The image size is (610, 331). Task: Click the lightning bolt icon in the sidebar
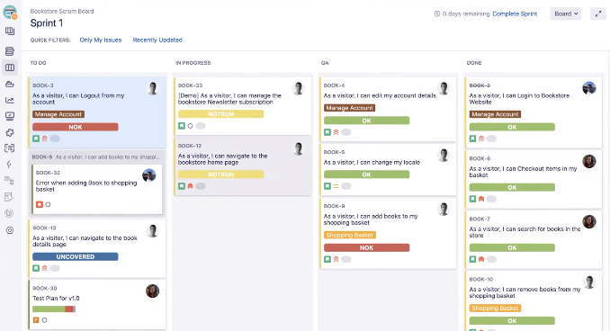click(10, 165)
